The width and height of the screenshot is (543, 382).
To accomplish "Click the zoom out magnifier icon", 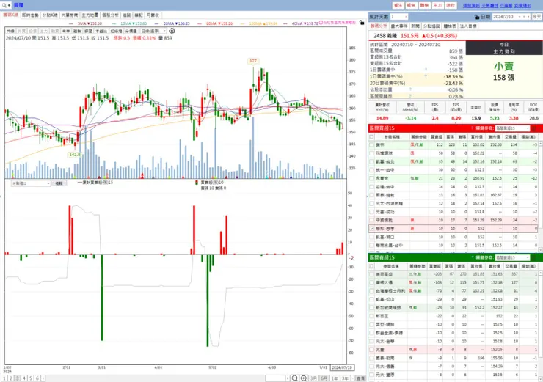I will [x=295, y=378].
